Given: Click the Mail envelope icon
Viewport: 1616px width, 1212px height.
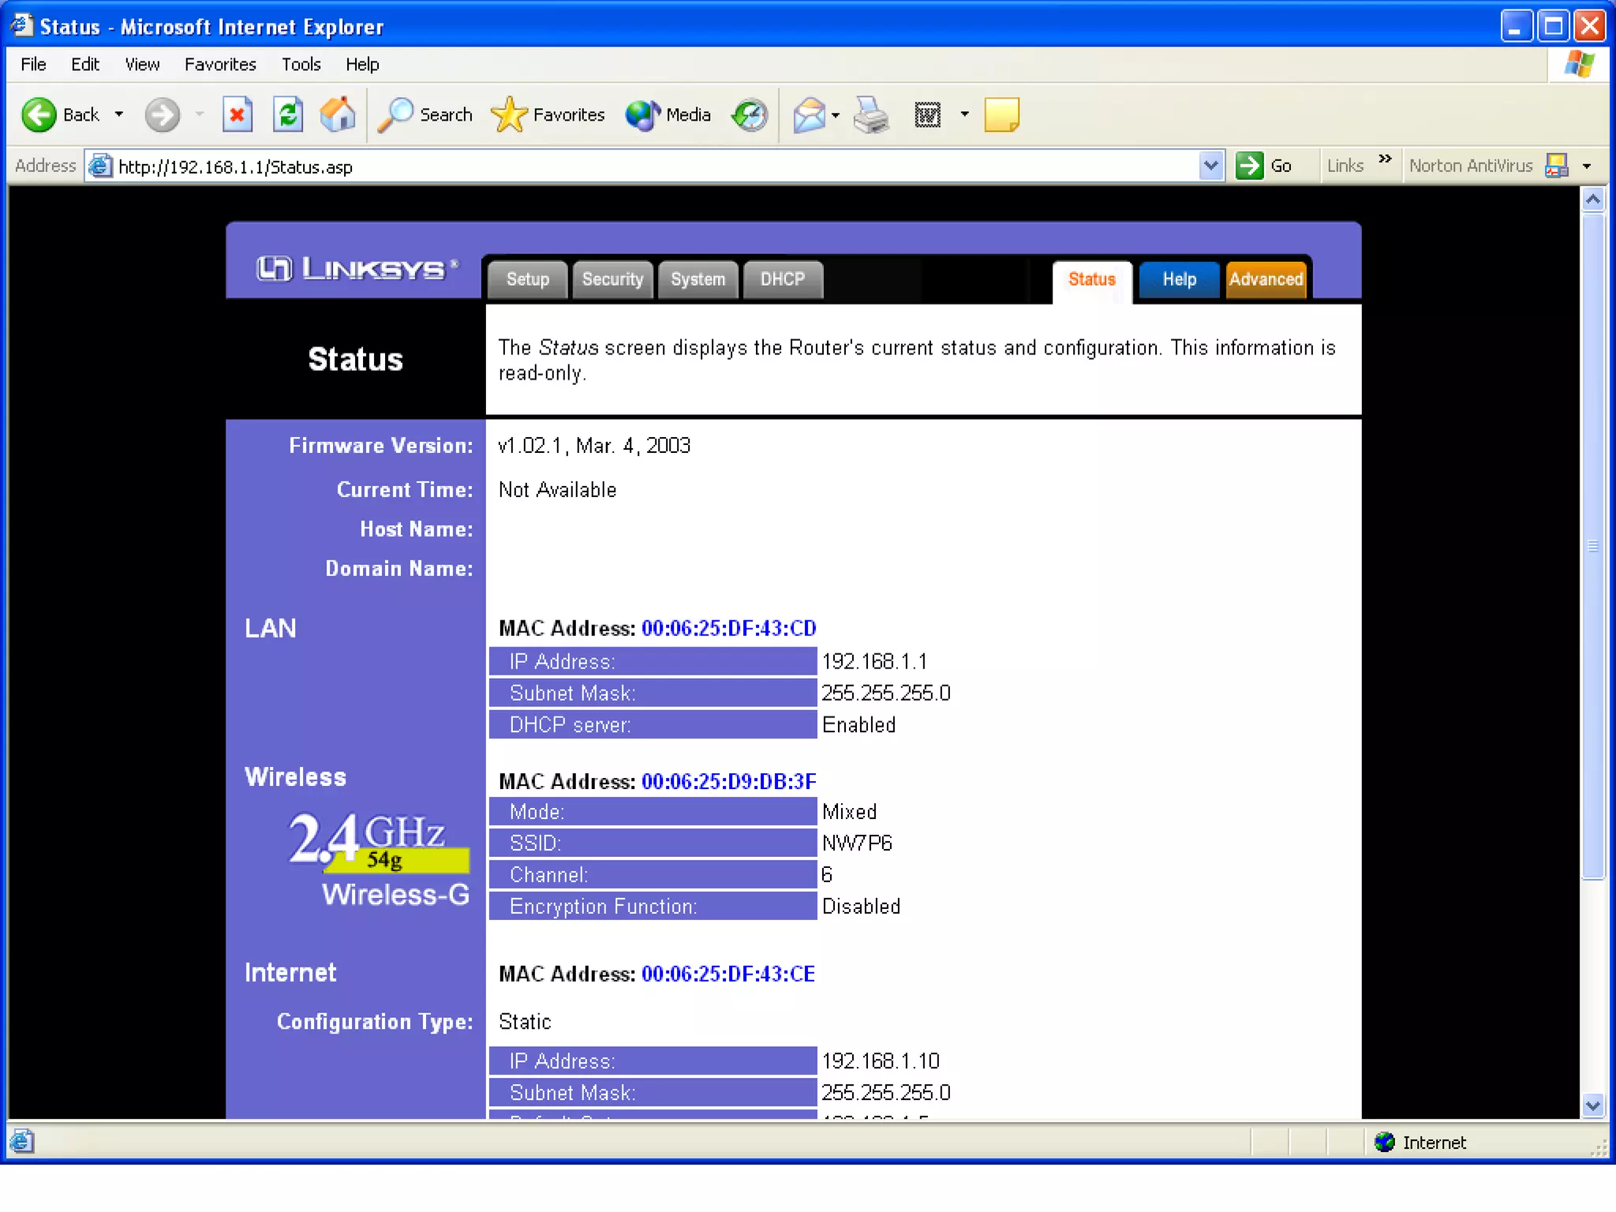Looking at the screenshot, I should [x=810, y=115].
